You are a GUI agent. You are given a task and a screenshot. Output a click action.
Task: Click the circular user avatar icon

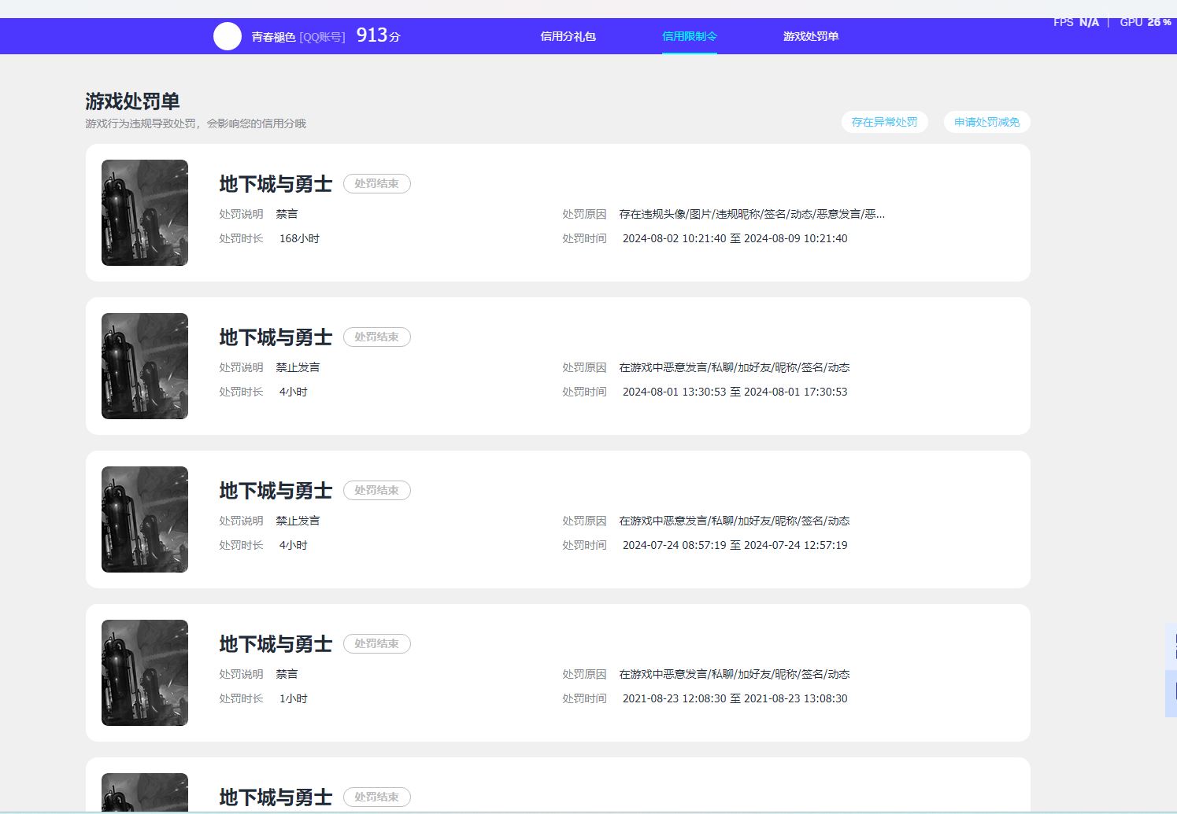pos(228,35)
